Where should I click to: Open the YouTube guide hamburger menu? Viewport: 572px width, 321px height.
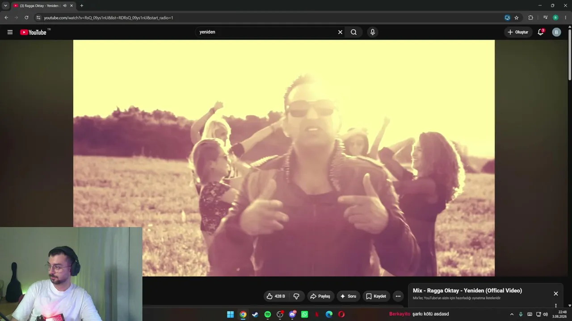pyautogui.click(x=10, y=32)
